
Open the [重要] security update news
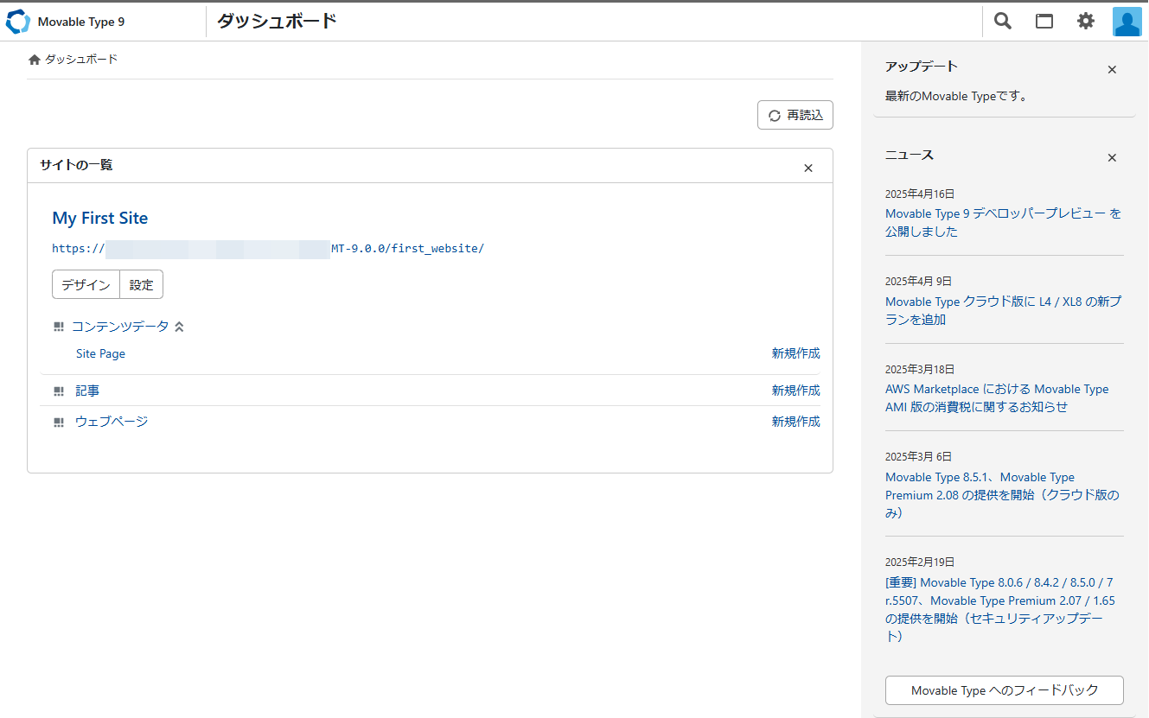click(1000, 609)
